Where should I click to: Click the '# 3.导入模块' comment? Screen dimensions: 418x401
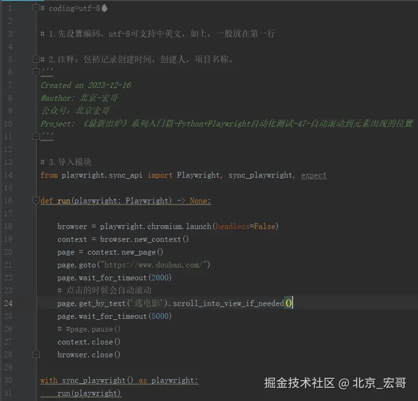point(66,162)
